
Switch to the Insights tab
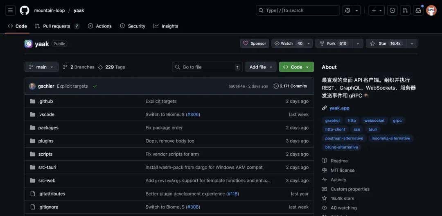[x=166, y=26]
